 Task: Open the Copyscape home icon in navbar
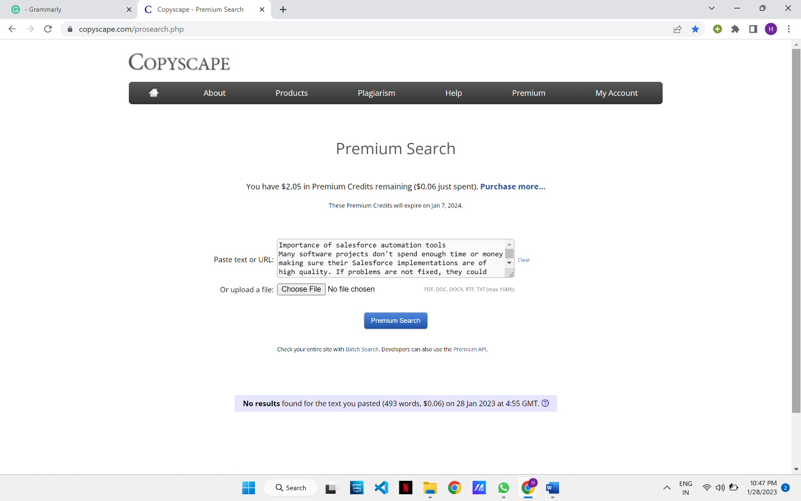(x=153, y=93)
